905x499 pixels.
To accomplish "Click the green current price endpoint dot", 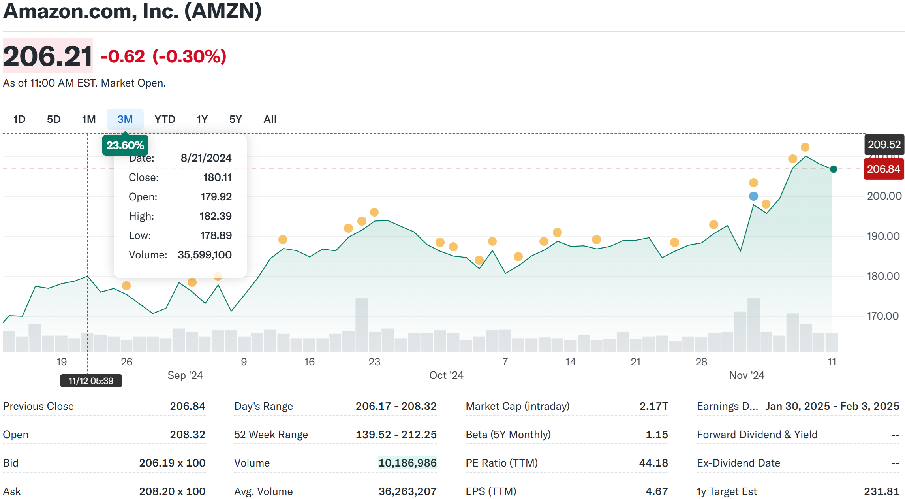I will 834,169.
